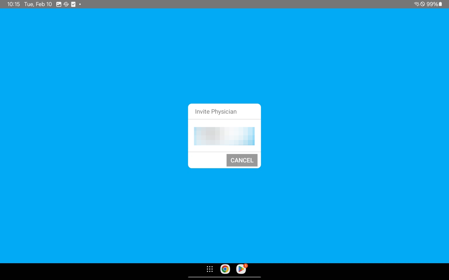Screen dimensions: 449x280
Task: Click the Invite Physician dialog title
Action: pyautogui.click(x=216, y=112)
